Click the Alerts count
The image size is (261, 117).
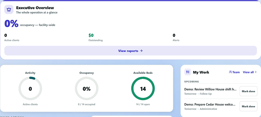tap(174, 35)
